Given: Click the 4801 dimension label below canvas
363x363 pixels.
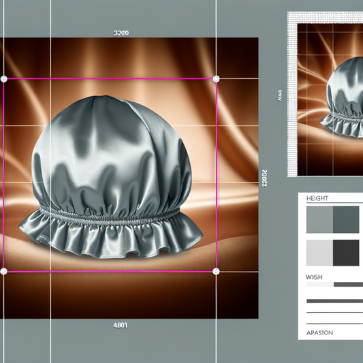Looking at the screenshot, I should (x=120, y=326).
